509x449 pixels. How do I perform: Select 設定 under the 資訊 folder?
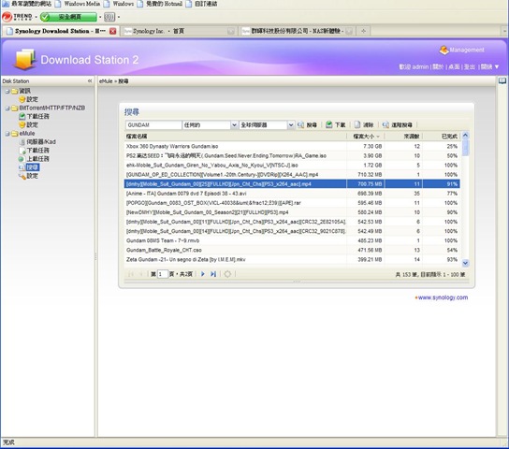(x=32, y=99)
